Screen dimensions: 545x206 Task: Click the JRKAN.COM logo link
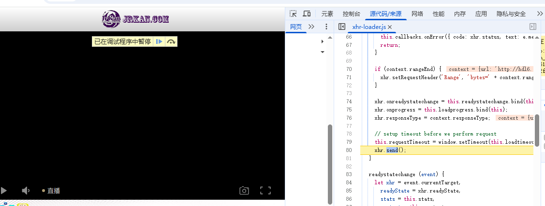[x=135, y=19]
